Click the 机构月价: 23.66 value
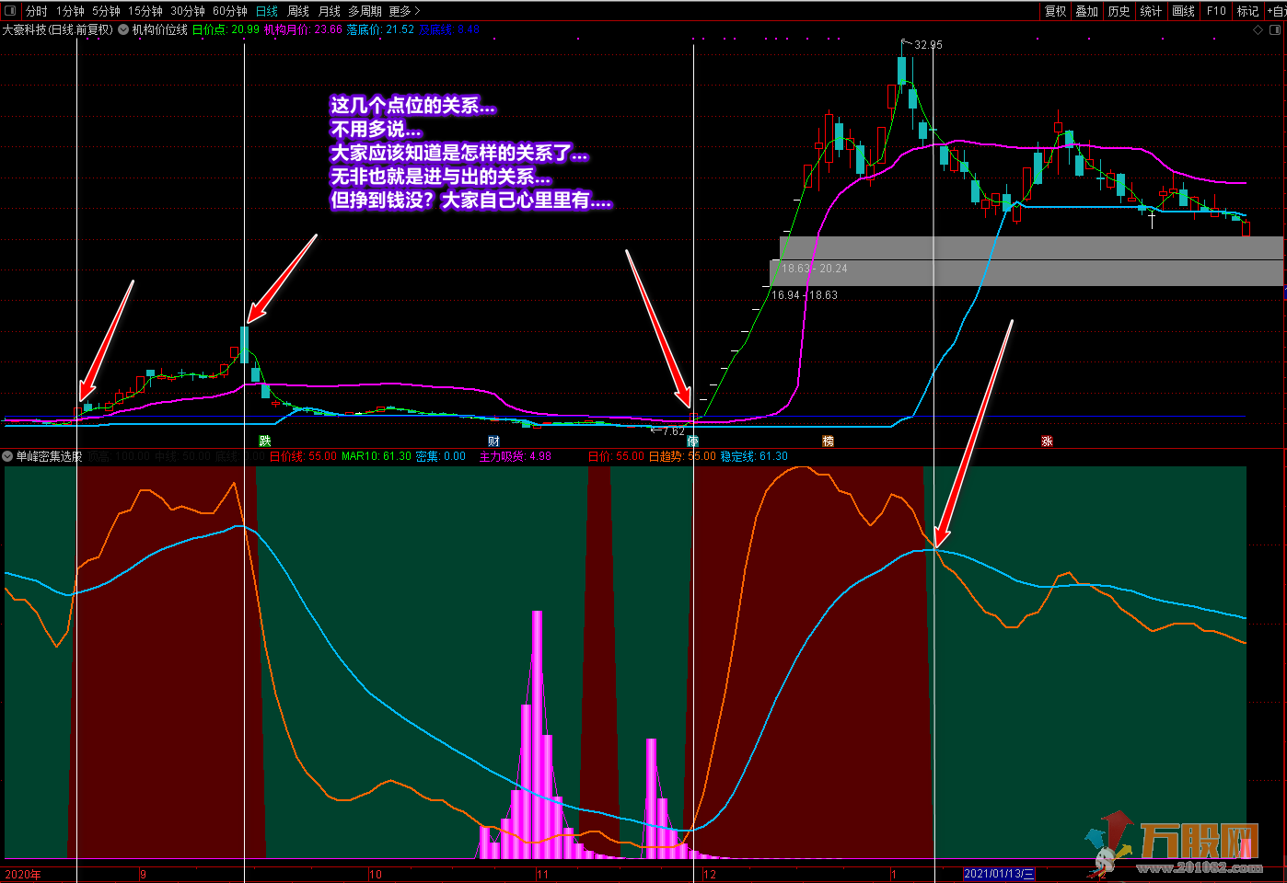This screenshot has width=1287, height=883. pyautogui.click(x=303, y=29)
